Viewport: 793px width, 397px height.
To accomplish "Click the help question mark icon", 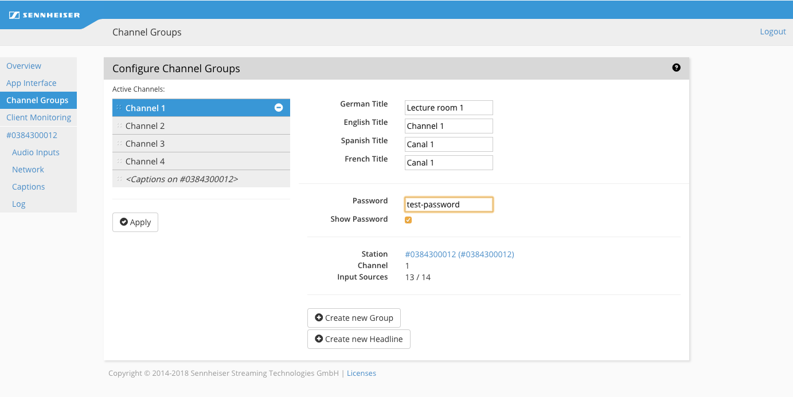I will pos(676,68).
